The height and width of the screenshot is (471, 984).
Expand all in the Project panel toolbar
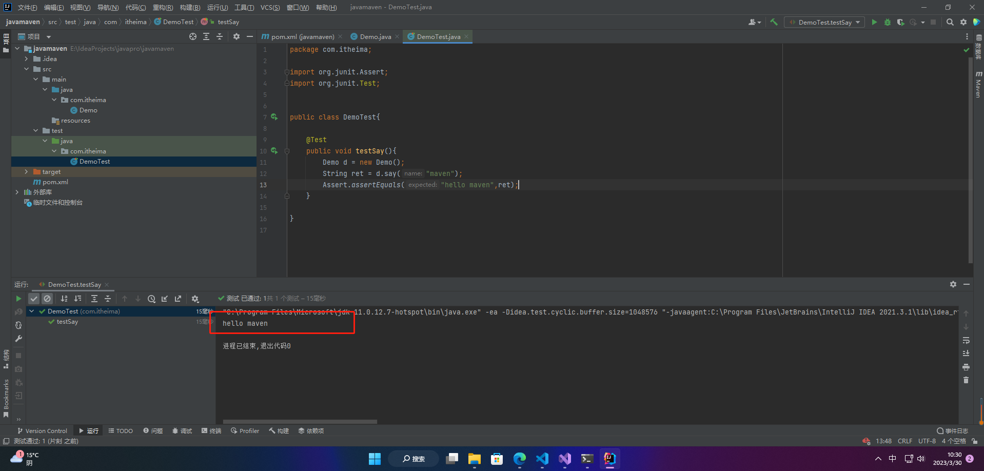(x=206, y=36)
